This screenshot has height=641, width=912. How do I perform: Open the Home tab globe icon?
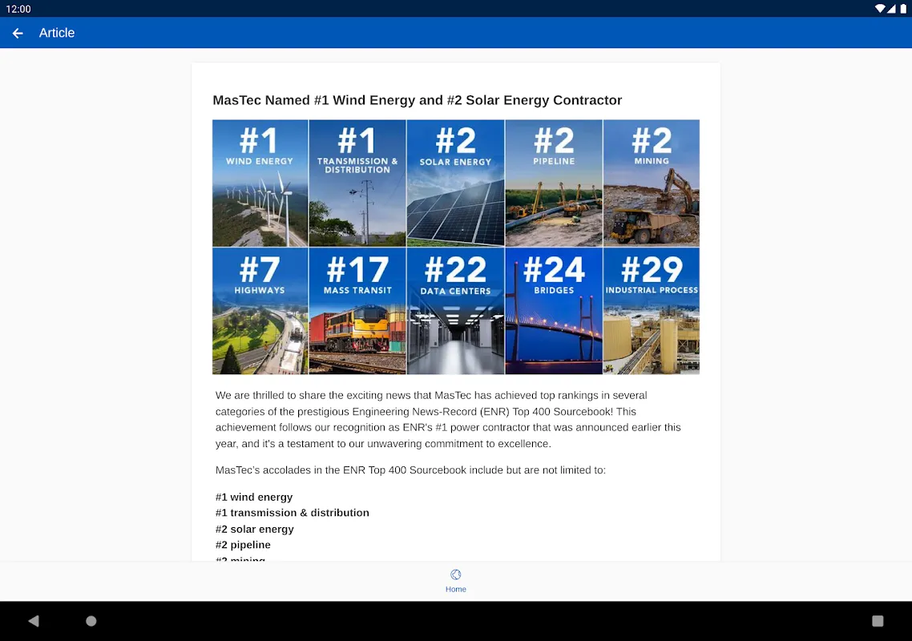455,574
